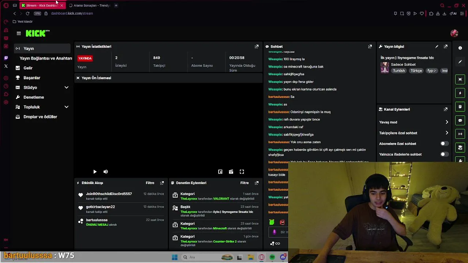Click the screen capture icon in right sidebar

point(460,79)
